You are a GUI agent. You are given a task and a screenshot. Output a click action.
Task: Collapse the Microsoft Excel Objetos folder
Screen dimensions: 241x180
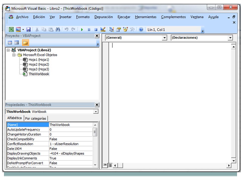coord(14,55)
